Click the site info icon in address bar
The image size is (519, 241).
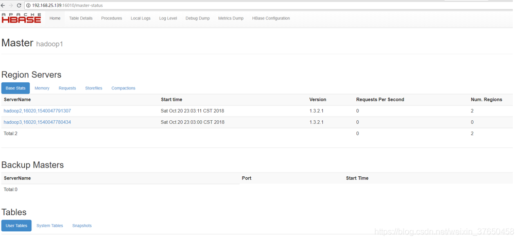pyautogui.click(x=28, y=5)
